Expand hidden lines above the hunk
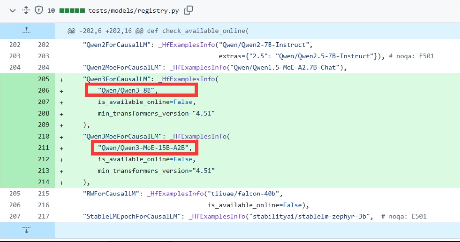Viewport: 460px width, 242px height. pyautogui.click(x=27, y=30)
